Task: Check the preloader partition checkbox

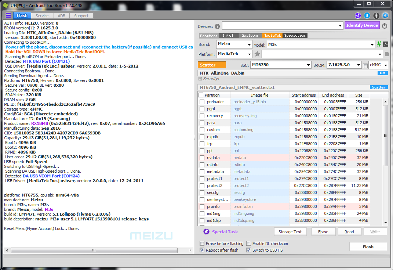Action: coord(202,102)
